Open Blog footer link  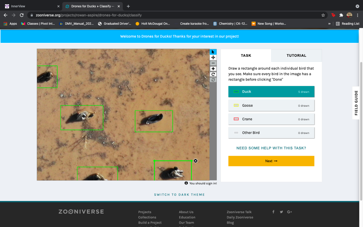tap(230, 223)
